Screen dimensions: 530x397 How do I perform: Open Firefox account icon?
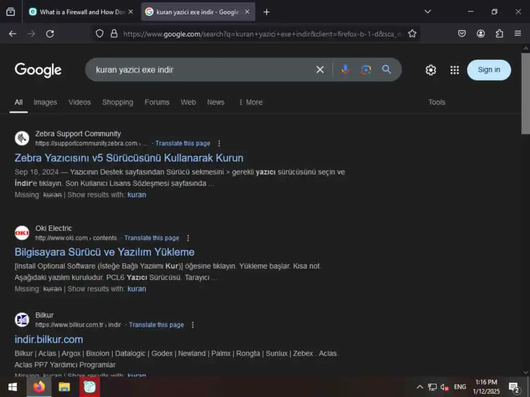click(x=481, y=34)
